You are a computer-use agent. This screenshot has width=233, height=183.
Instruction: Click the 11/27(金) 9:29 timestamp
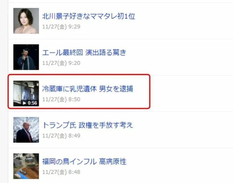click(x=61, y=27)
